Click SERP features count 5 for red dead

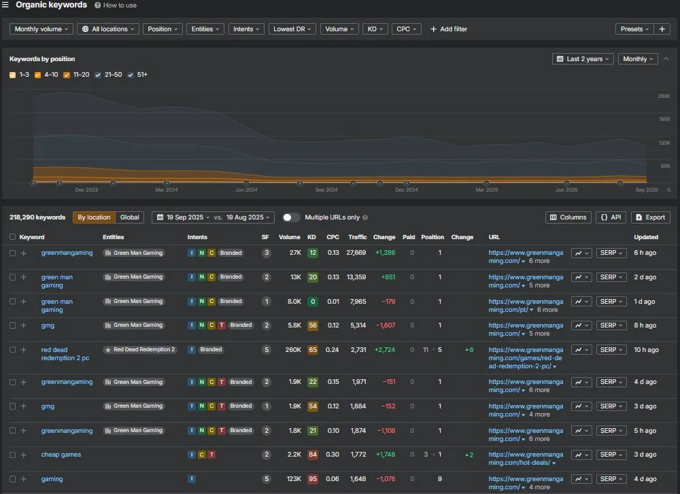[x=267, y=350]
